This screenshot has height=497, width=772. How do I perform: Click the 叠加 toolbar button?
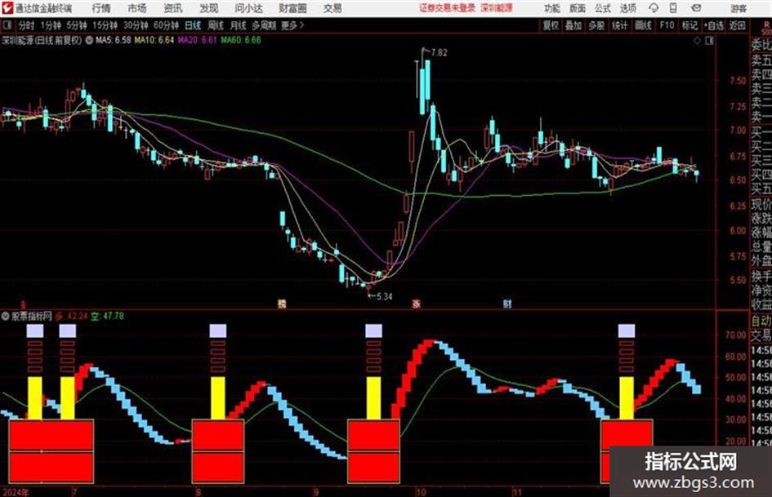click(573, 25)
